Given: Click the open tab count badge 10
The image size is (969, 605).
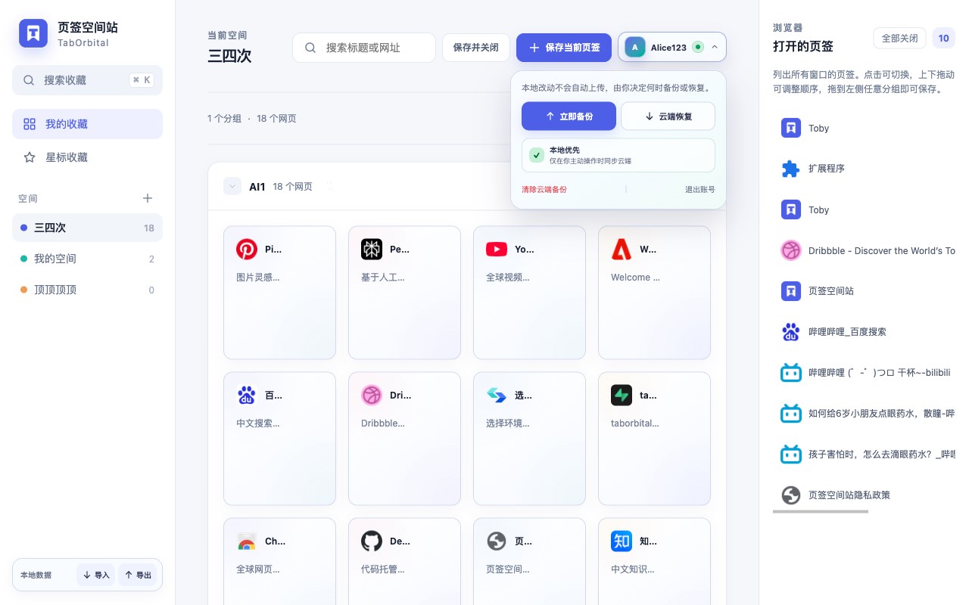Looking at the screenshot, I should pos(944,38).
